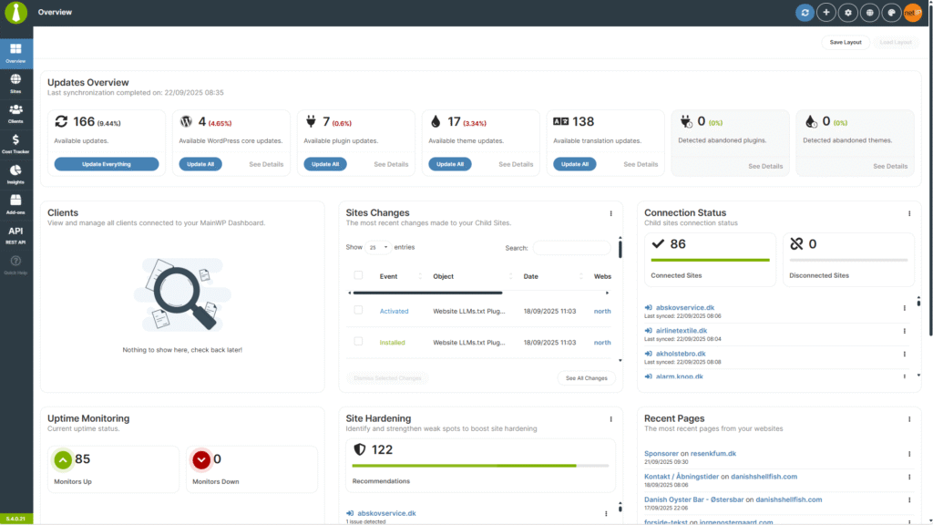Check the row checkbox for the Installed event
The height and width of the screenshot is (525, 933).
358,342
